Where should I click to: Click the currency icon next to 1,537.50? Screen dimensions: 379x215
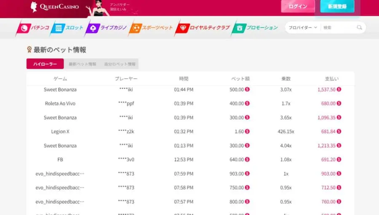[339, 89]
